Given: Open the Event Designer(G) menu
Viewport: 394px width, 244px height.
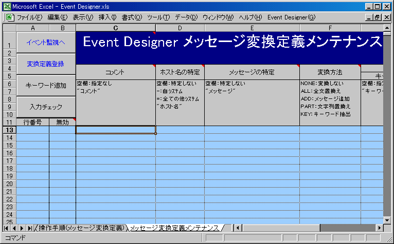Looking at the screenshot, I should (x=291, y=17).
